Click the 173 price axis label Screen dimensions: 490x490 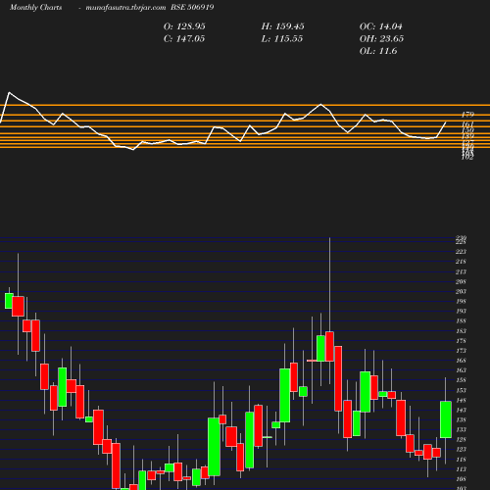pos(461,351)
